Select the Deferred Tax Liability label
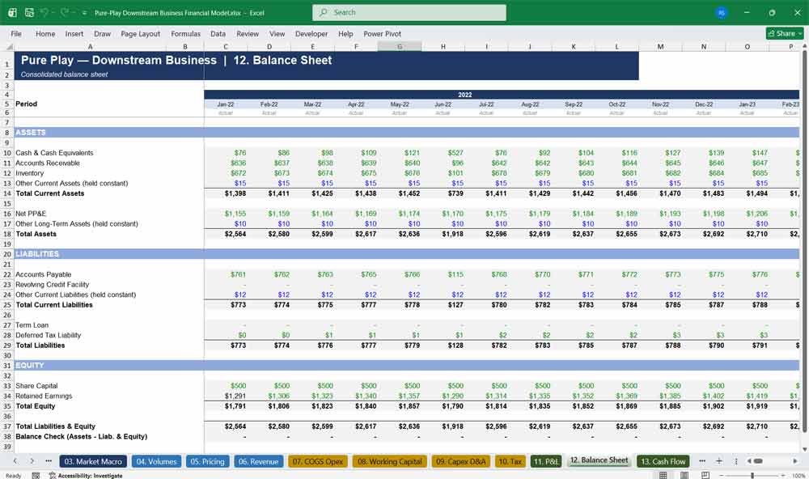The image size is (809, 479). pos(48,336)
